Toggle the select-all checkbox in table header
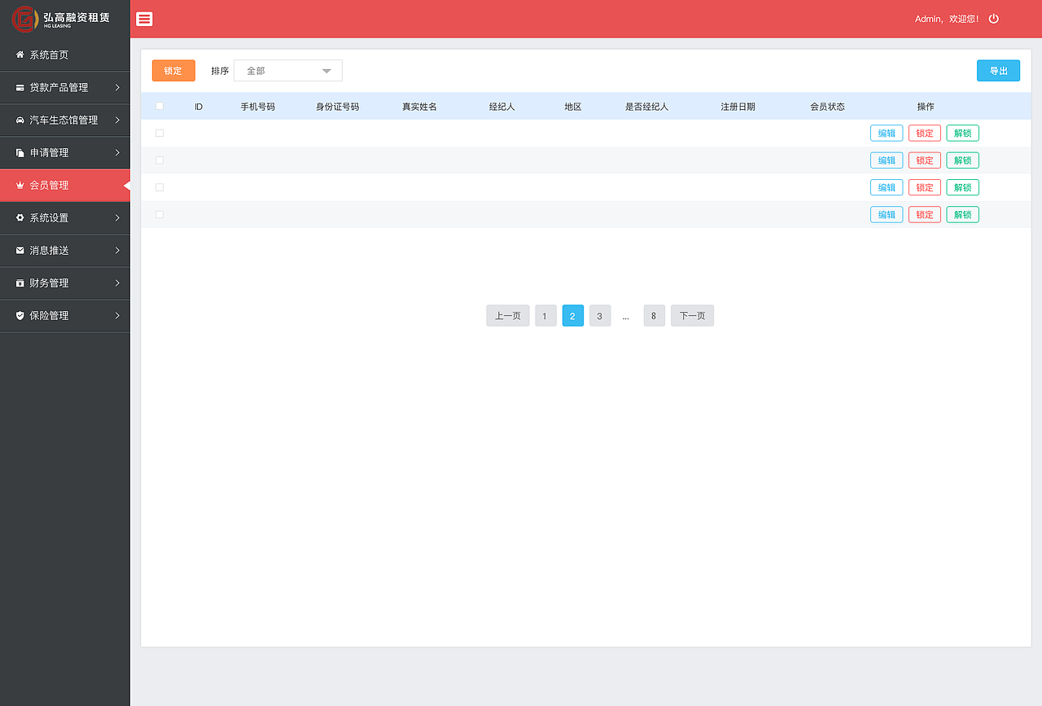Screen dimensions: 1042x706 (x=160, y=106)
